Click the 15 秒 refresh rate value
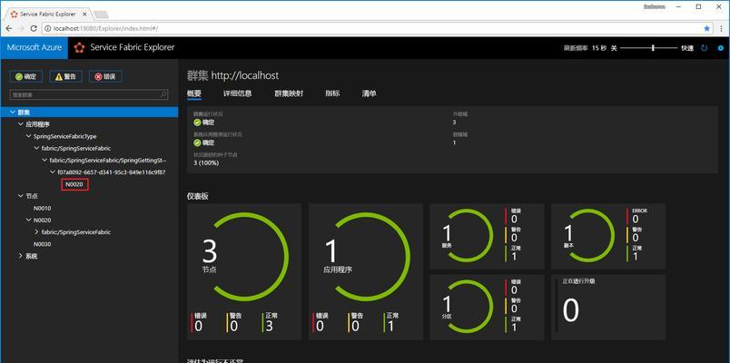 pos(599,48)
